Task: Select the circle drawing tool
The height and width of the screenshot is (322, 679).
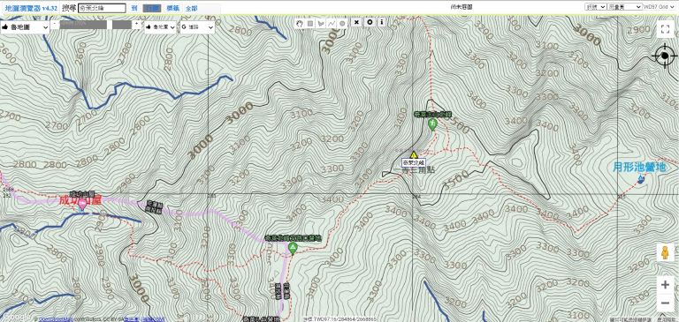Action: tap(342, 23)
